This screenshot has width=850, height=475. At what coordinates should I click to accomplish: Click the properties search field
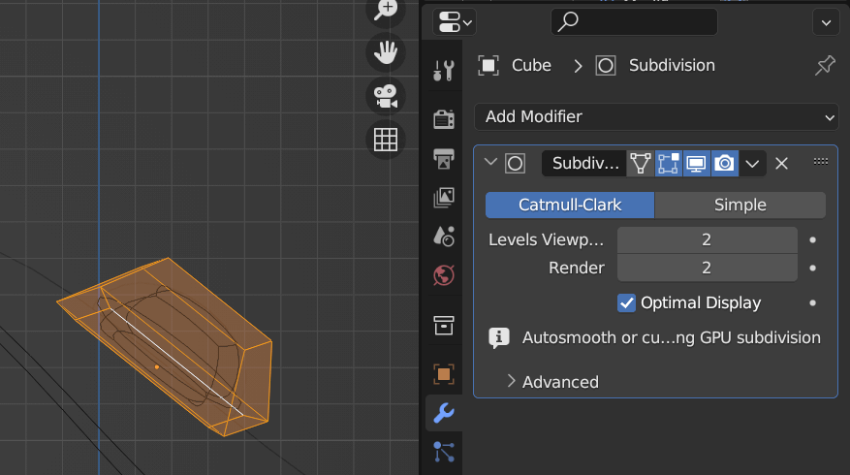coord(634,22)
